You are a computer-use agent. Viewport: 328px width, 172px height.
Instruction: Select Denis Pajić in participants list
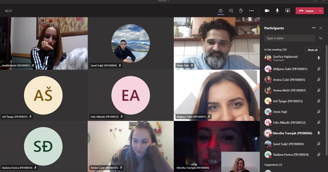point(280,112)
